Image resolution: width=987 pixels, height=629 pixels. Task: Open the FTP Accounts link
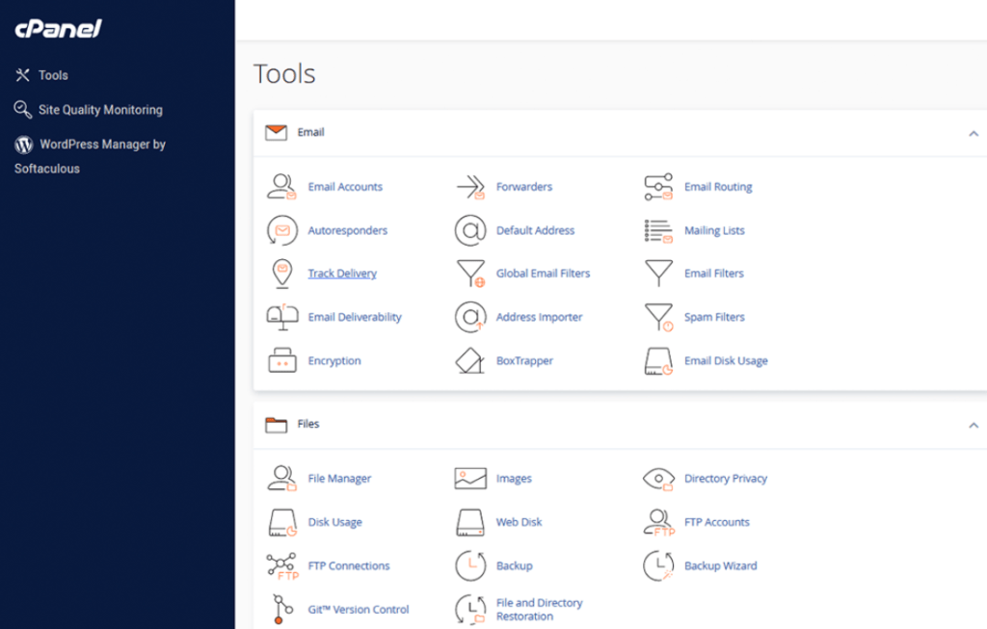[717, 522]
